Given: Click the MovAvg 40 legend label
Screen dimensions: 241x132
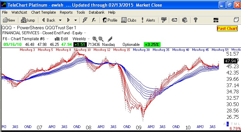Looking at the screenshot, I should [181, 50].
